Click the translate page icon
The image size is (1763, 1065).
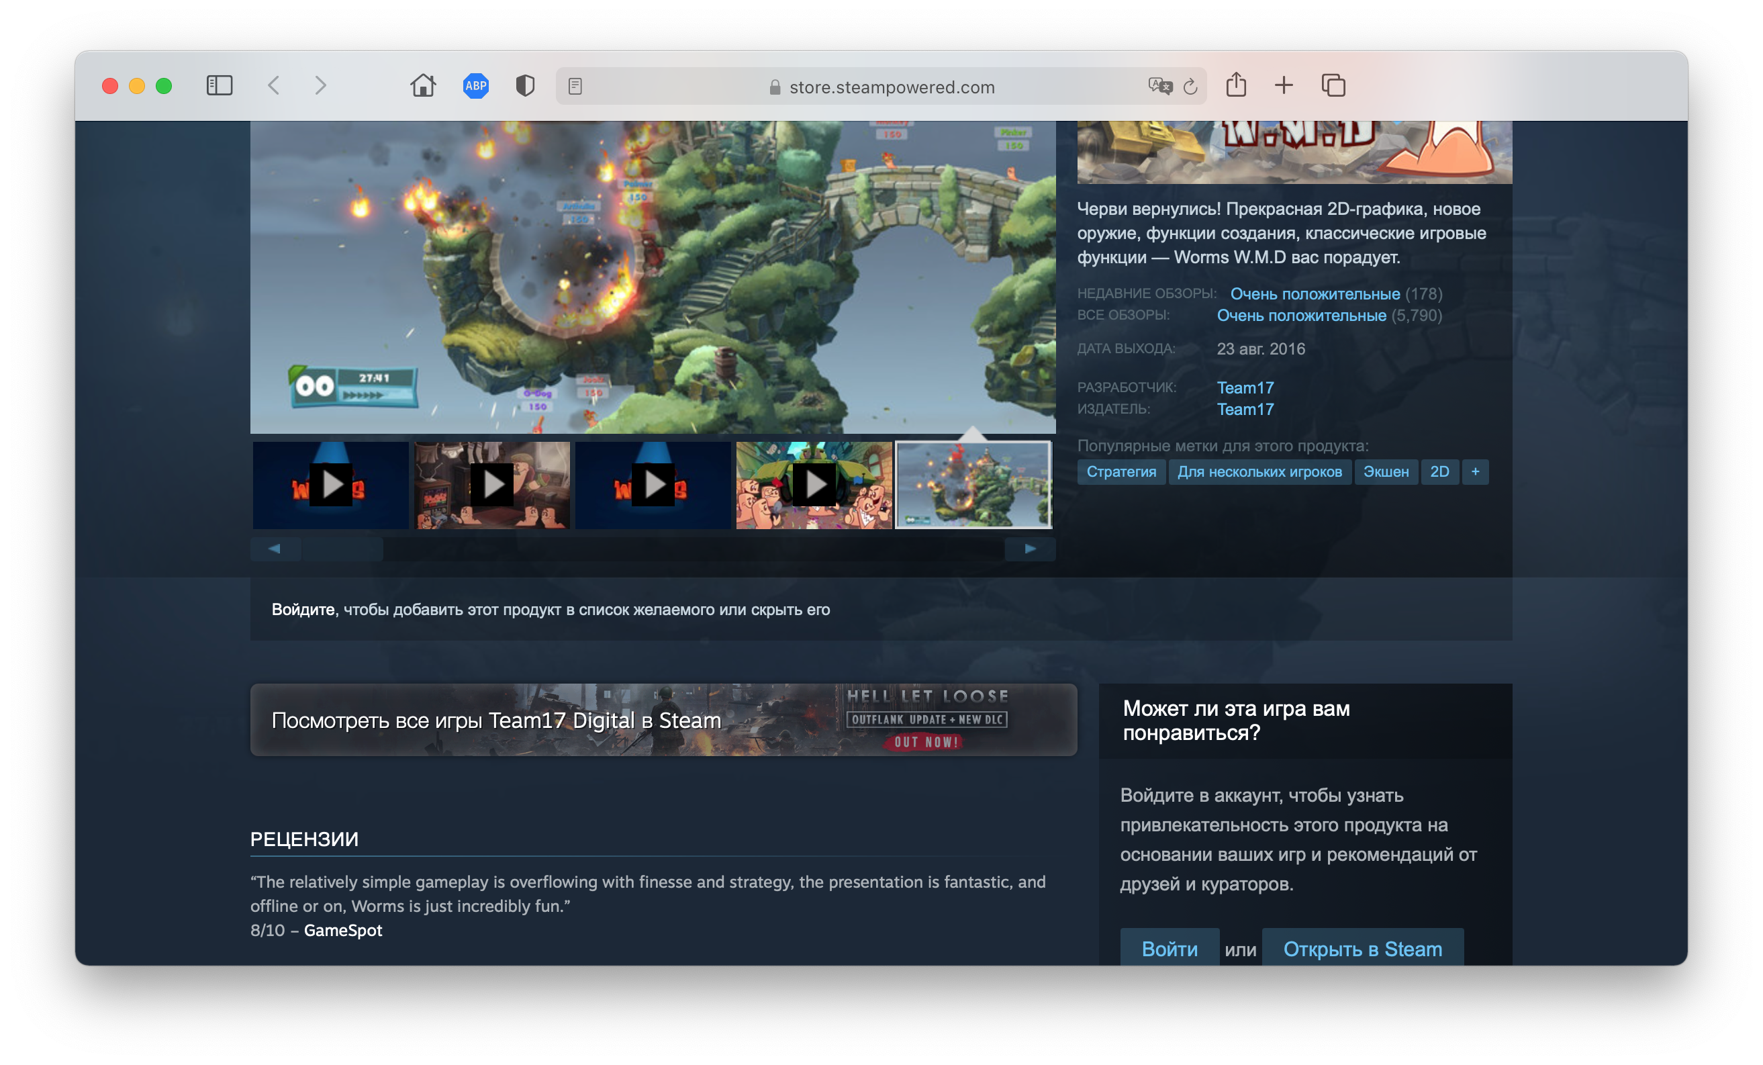(x=1160, y=87)
